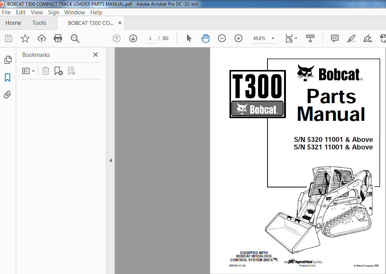Viewport: 386px width, 274px height.
Task: Click 'S/N 5321 11001 & Above' text
Action: (x=333, y=147)
